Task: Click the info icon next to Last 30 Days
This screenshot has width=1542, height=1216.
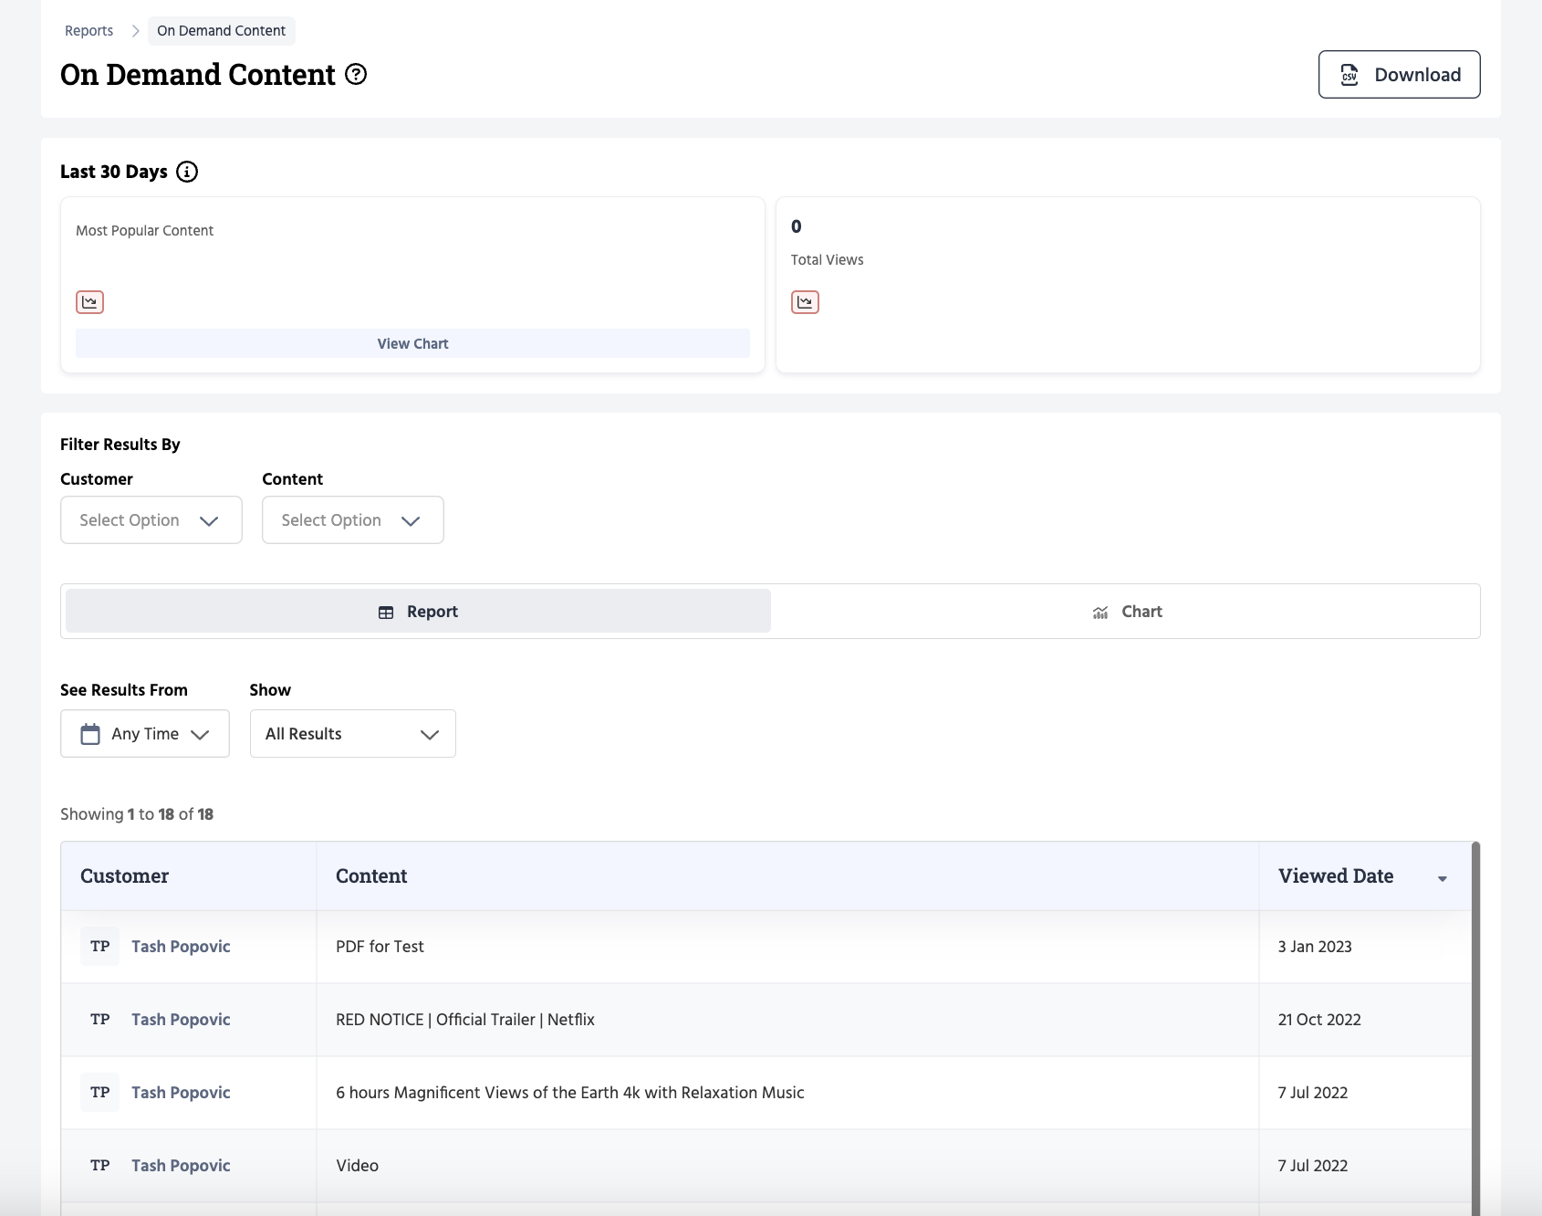Action: 187,172
